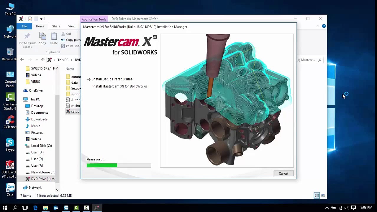Select OneDrive in navigation pane
The image size is (377, 212).
click(33, 90)
